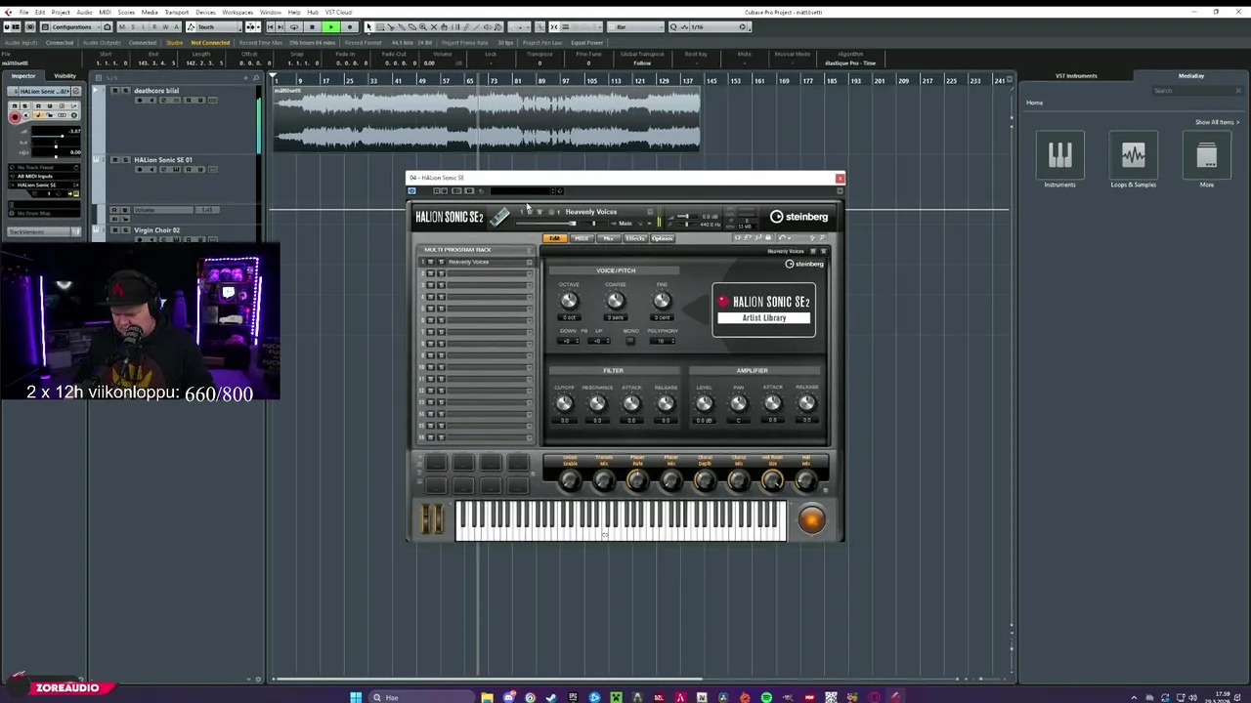Toggle Record Enable in the Inspector
1251x703 pixels.
[x=15, y=117]
